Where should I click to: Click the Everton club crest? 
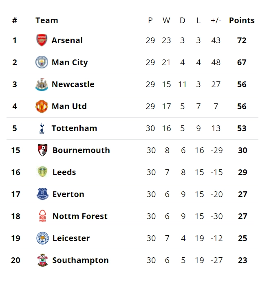42,194
